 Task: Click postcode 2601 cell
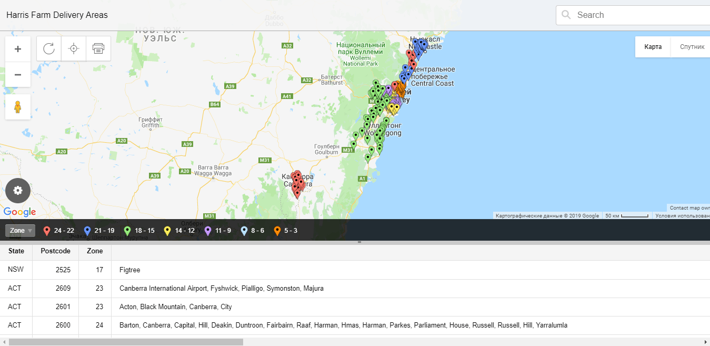click(x=55, y=307)
